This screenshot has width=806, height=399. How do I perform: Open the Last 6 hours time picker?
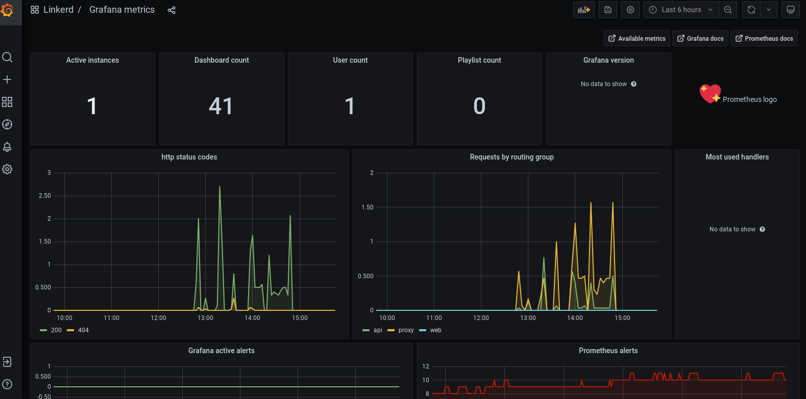tap(681, 10)
